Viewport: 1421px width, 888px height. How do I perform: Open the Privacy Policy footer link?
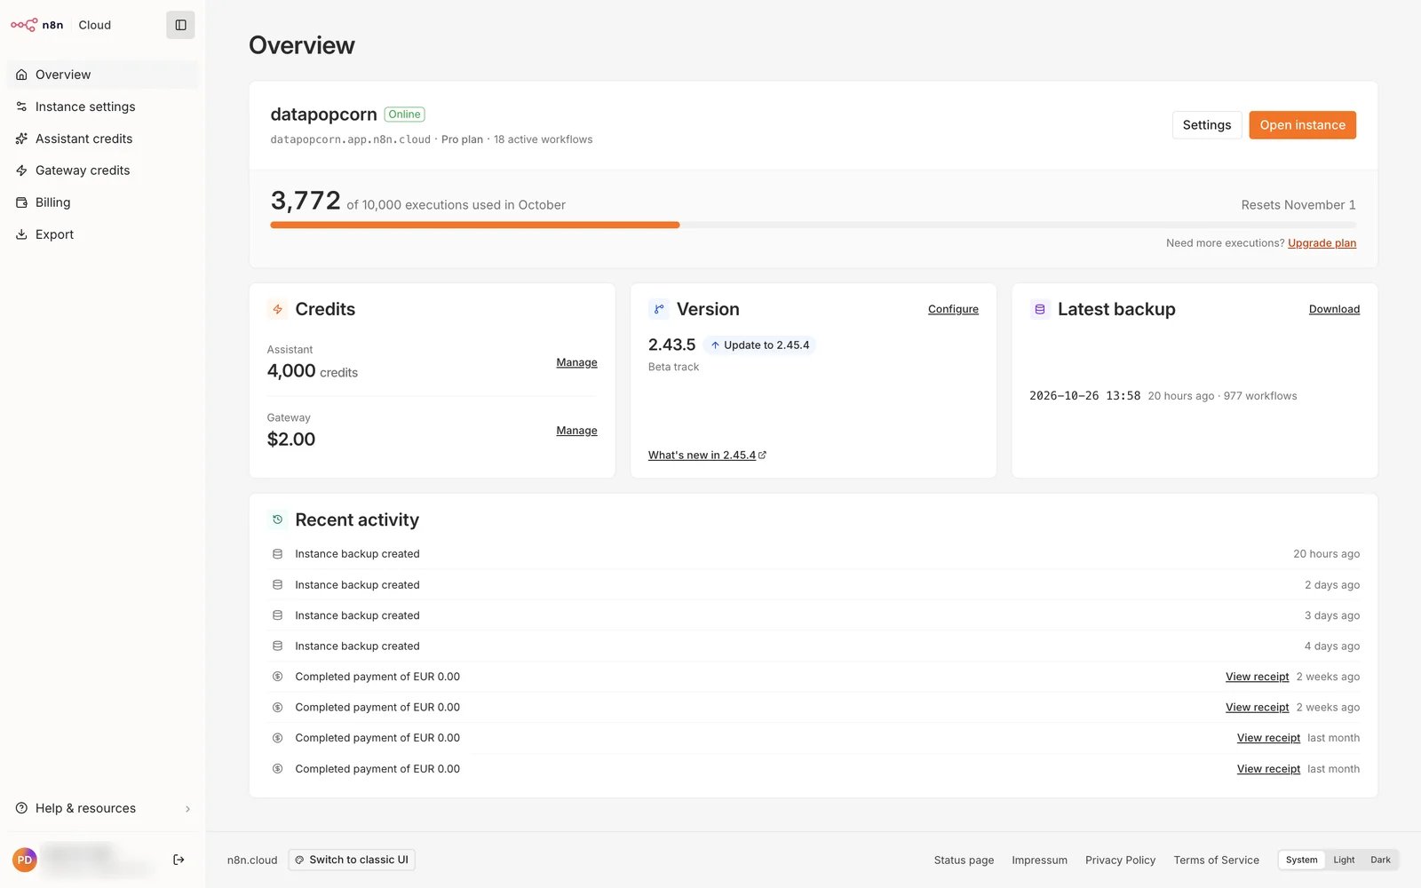(x=1120, y=860)
